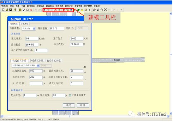Screen dimensions: 173x122
Task: Start simulation with the play button
Action: [114, 10]
